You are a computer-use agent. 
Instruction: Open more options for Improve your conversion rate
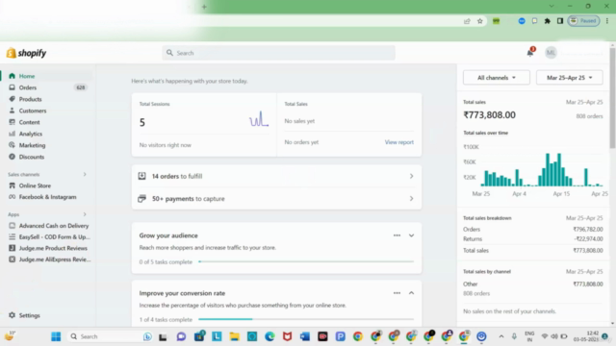(397, 293)
